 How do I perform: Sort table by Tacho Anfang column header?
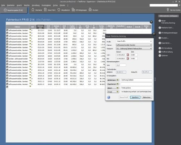(x=72, y=27)
